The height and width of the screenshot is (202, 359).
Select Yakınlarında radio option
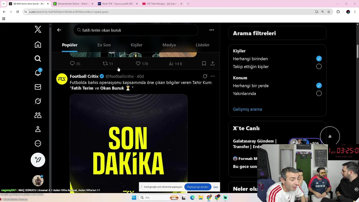click(x=319, y=93)
